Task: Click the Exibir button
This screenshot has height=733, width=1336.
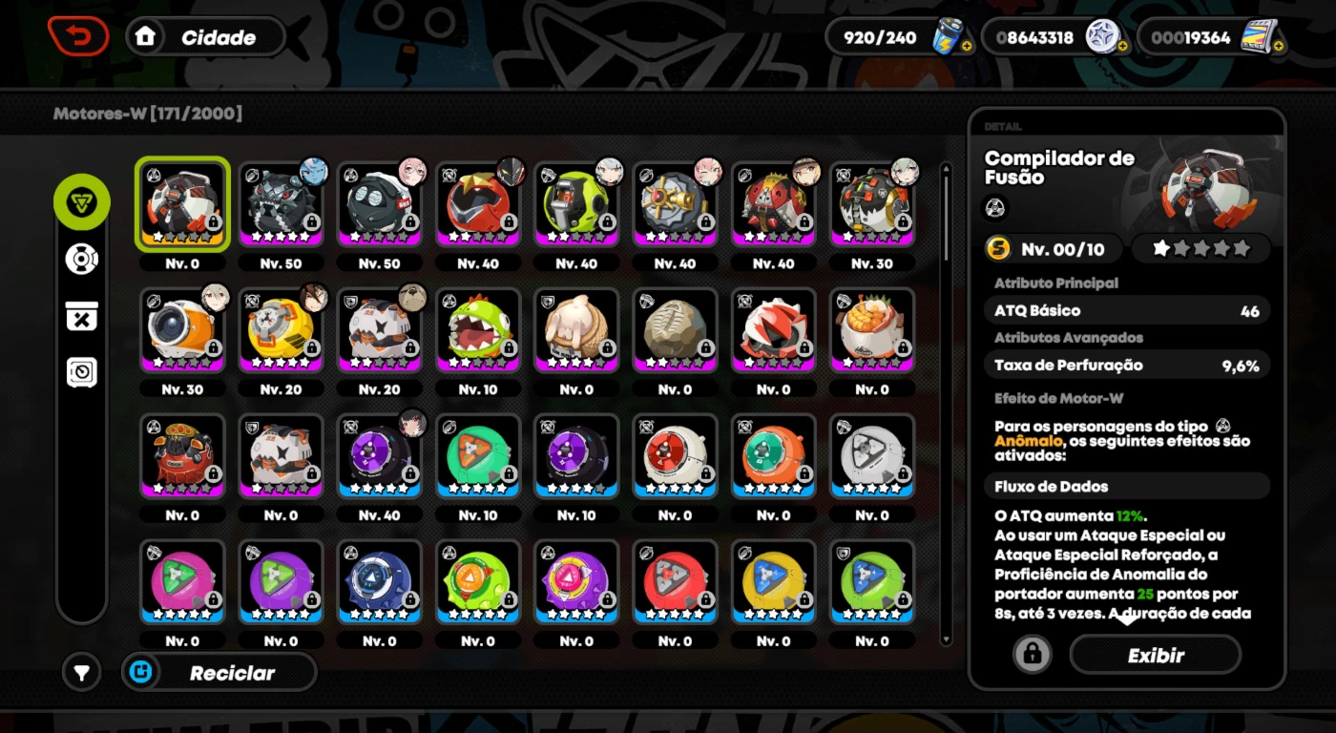Action: pyautogui.click(x=1156, y=656)
